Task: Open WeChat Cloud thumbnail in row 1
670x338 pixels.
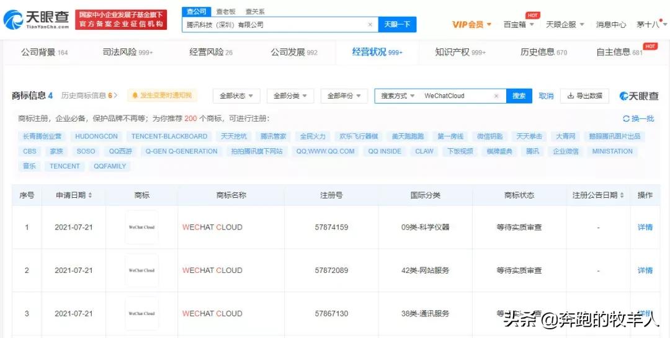Action: (x=141, y=228)
